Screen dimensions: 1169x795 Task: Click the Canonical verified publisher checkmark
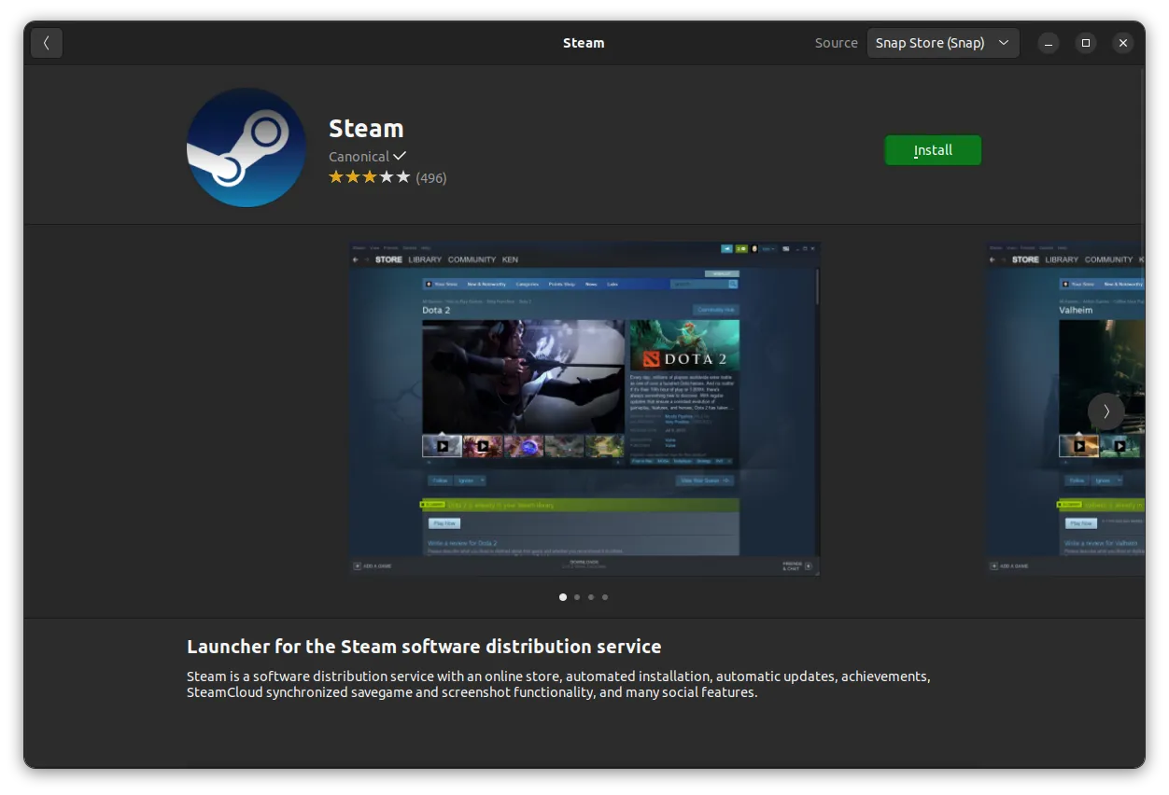400,156
